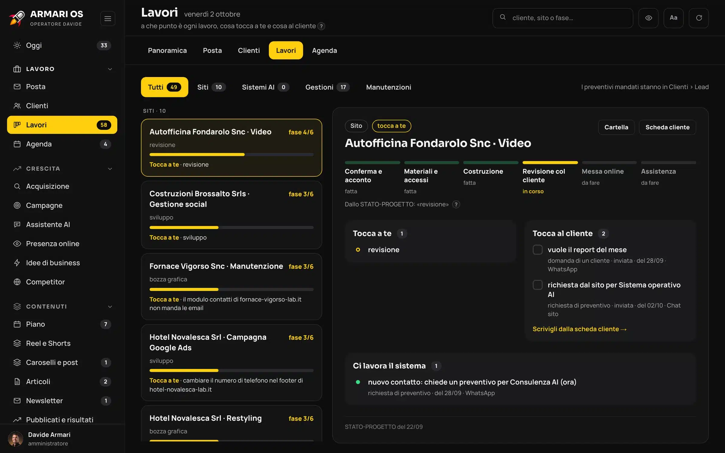
Task: Open Davide Armari user profile
Action: 62,439
